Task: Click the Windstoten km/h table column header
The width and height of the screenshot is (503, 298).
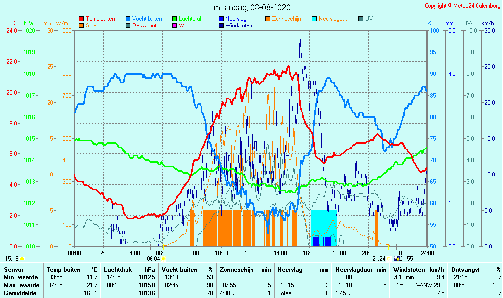Action: pos(418,270)
